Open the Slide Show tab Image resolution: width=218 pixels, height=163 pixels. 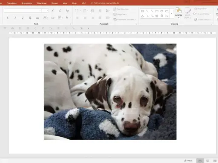tap(42, 3)
